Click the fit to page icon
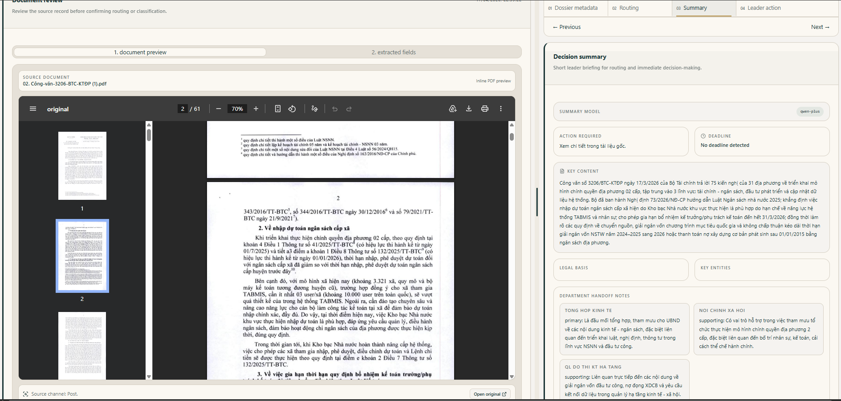 click(x=278, y=109)
